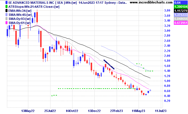The width and height of the screenshot is (188, 114).
Task: Click the 0.672951 SMA value box
Action: (181, 23)
